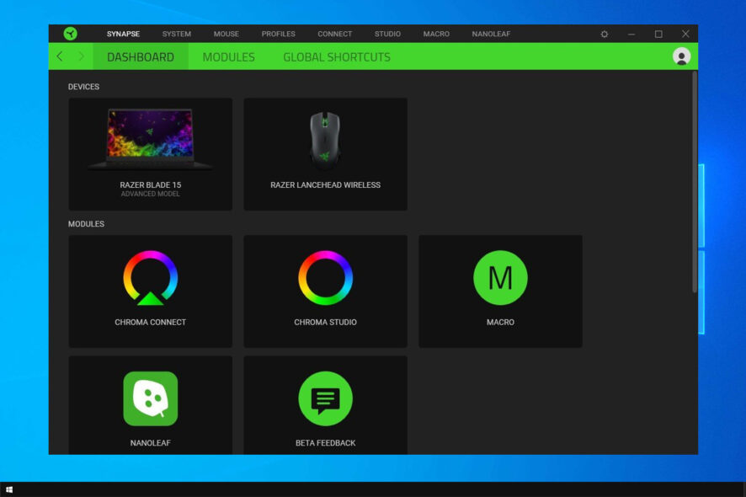746x497 pixels.
Task: Click the Razer logo in the title bar
Action: [x=71, y=34]
